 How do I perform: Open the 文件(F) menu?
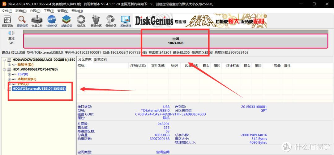pyautogui.click(x=7, y=11)
